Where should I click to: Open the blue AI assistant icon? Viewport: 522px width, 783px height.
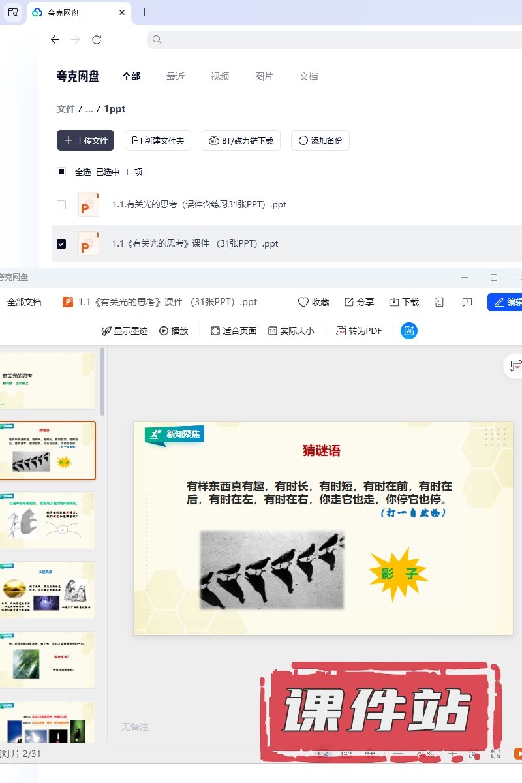tap(409, 331)
